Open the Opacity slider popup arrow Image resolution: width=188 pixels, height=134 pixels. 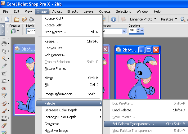[142, 31]
